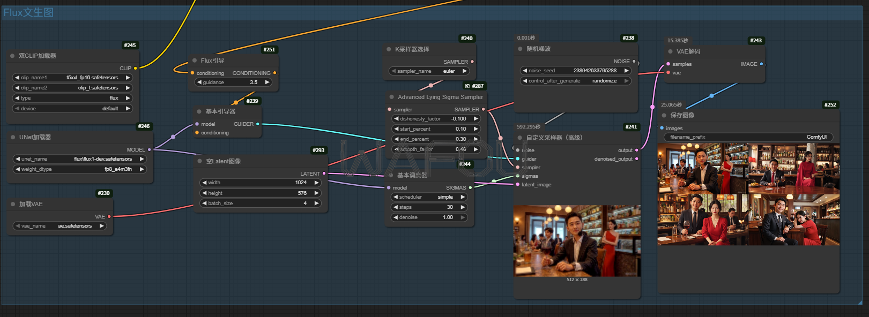Select next vae_name with right arrow
This screenshot has height=317, width=869.
tap(101, 226)
